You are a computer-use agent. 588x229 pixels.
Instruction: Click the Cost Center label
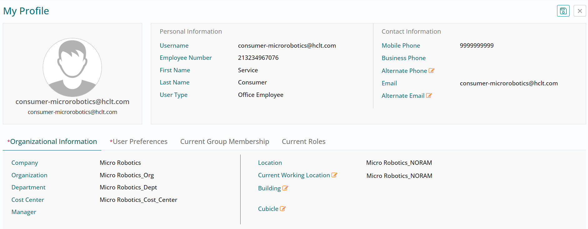(27, 200)
